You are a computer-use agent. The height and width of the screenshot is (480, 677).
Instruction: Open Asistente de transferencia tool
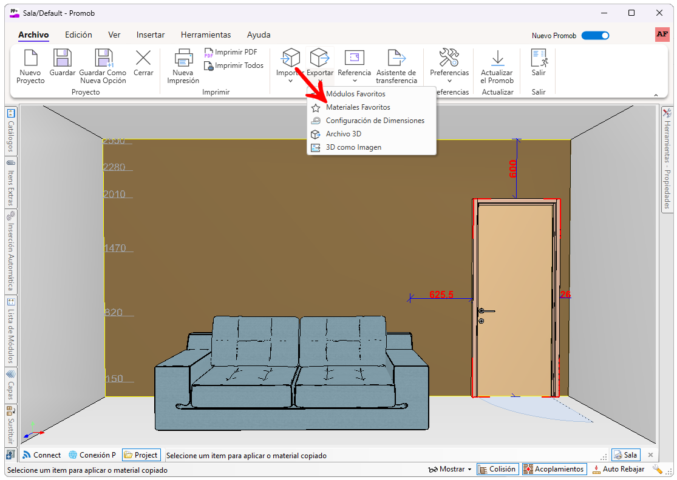(x=396, y=59)
